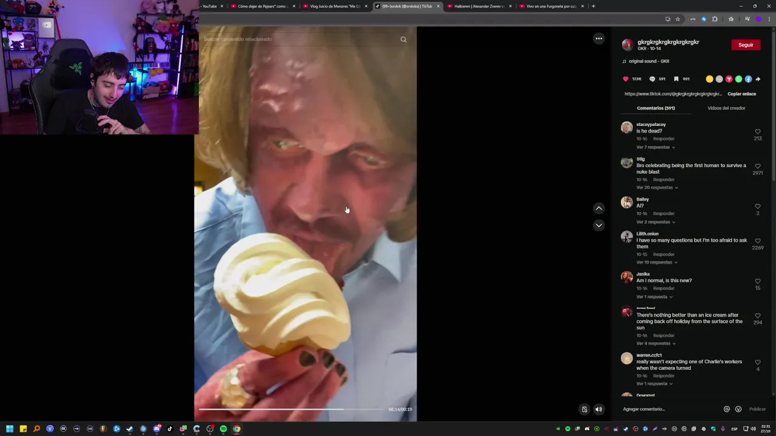Reply to staceypatacey with Responder
776x436 pixels.
(664, 139)
